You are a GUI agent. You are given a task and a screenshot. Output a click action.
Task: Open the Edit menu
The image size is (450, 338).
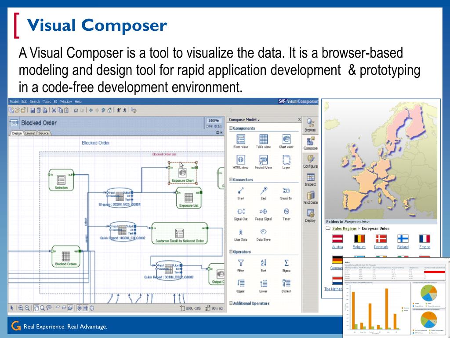pyautogui.click(x=24, y=102)
